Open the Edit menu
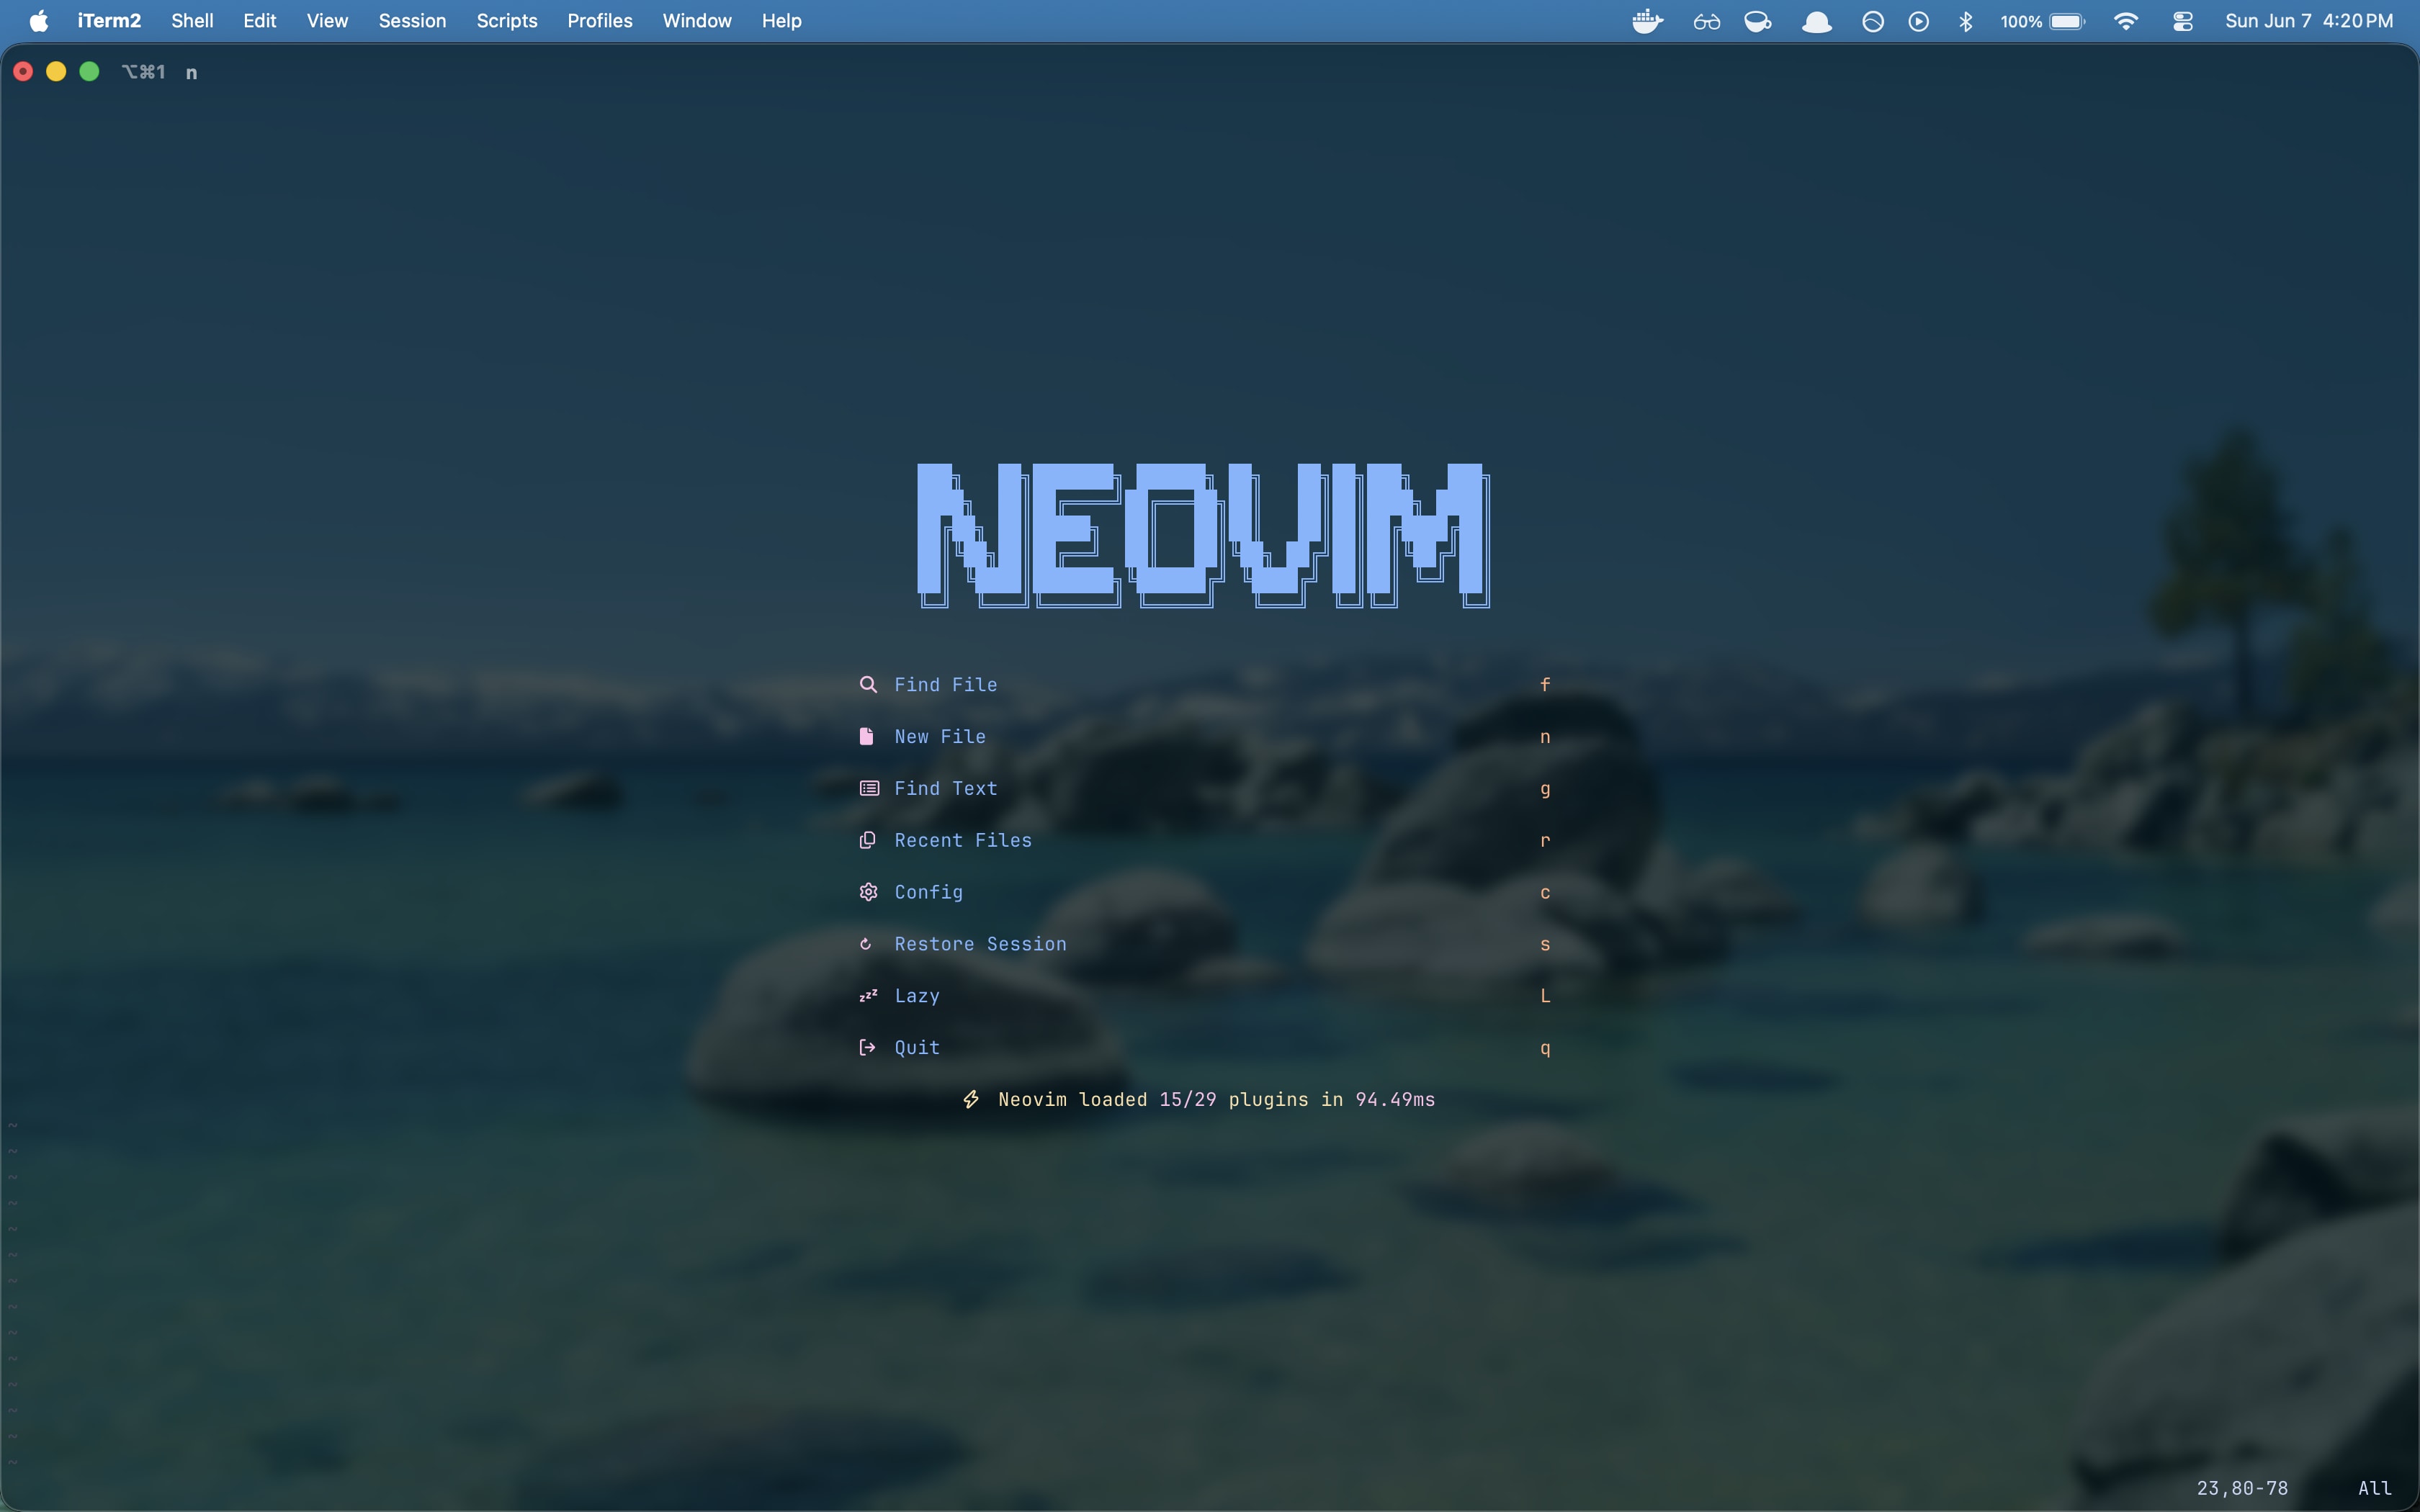 pyautogui.click(x=260, y=21)
